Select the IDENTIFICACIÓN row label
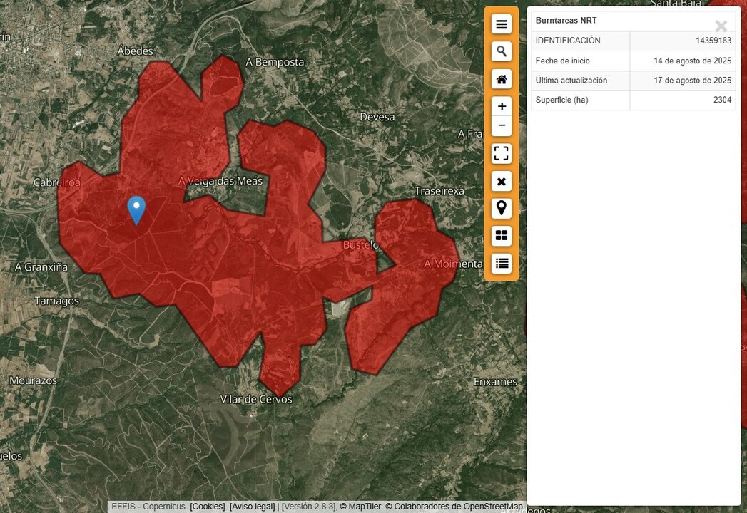747x513 pixels. 568,41
